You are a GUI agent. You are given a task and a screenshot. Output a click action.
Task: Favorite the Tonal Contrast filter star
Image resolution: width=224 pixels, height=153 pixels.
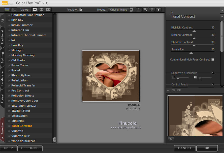pos(9,126)
